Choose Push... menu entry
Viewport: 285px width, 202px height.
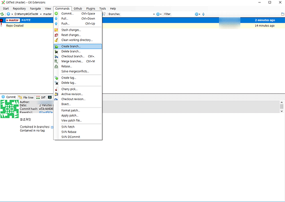point(78,24)
